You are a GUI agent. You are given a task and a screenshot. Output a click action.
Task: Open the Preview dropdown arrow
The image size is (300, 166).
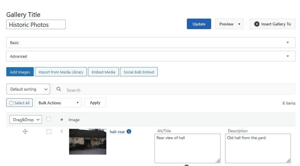point(239,24)
